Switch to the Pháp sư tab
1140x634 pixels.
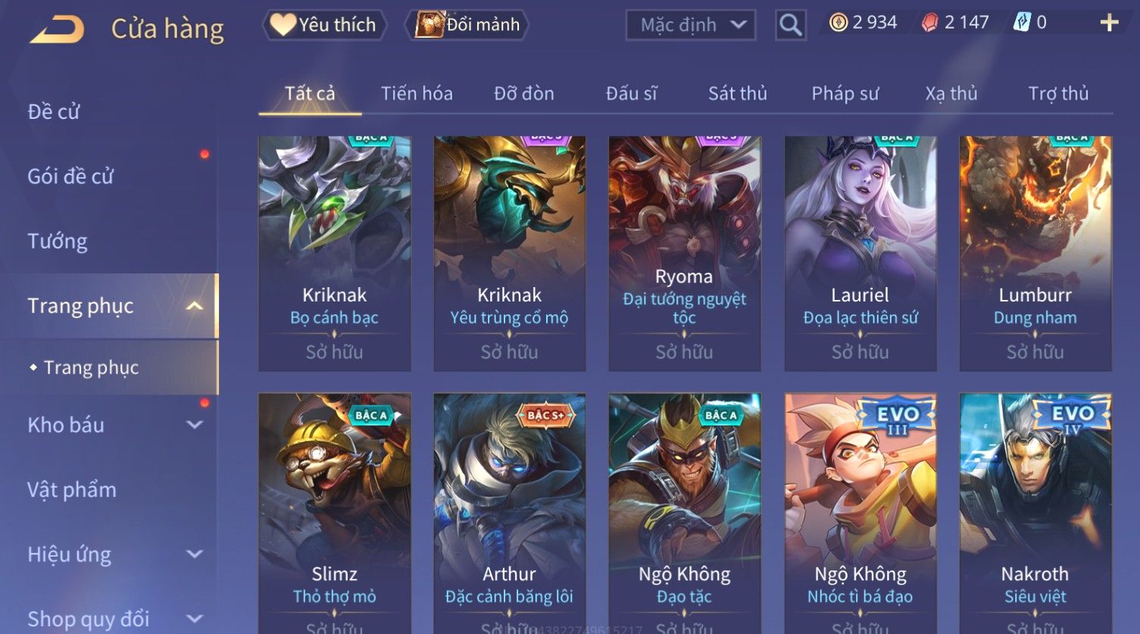(845, 93)
